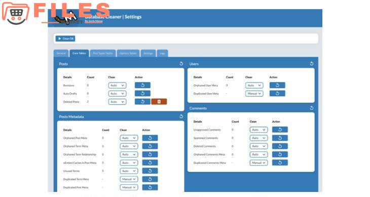
Task: Refresh the Spammed Comments count
Action: pyautogui.click(x=280, y=138)
